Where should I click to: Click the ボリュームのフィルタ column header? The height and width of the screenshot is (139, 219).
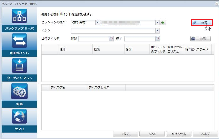(158, 49)
